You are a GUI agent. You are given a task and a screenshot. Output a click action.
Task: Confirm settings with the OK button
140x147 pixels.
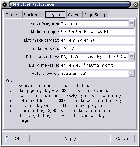(17, 138)
